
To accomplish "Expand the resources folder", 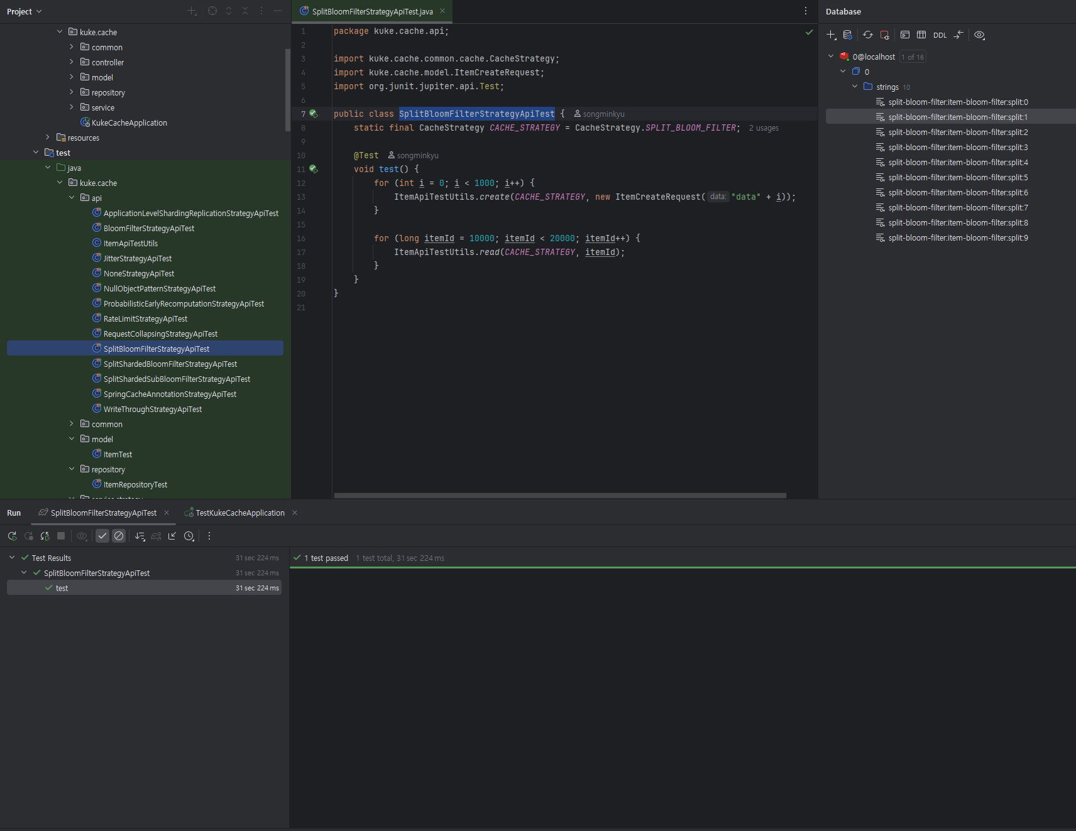I will point(48,138).
